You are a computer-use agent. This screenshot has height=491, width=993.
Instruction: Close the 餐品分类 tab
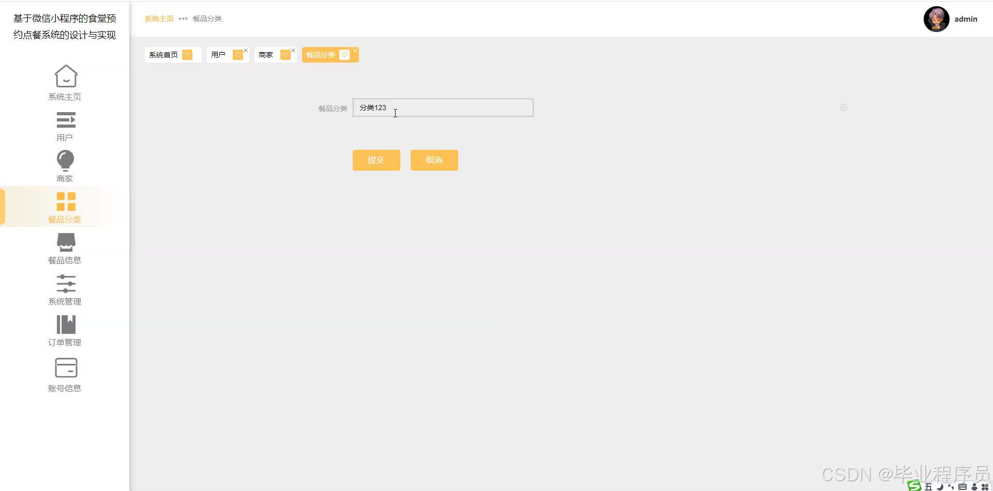[355, 50]
